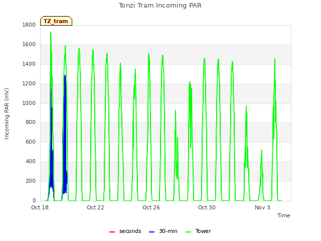Click the red seconds legend swatch
This screenshot has height=241, width=321.
pos(112,232)
